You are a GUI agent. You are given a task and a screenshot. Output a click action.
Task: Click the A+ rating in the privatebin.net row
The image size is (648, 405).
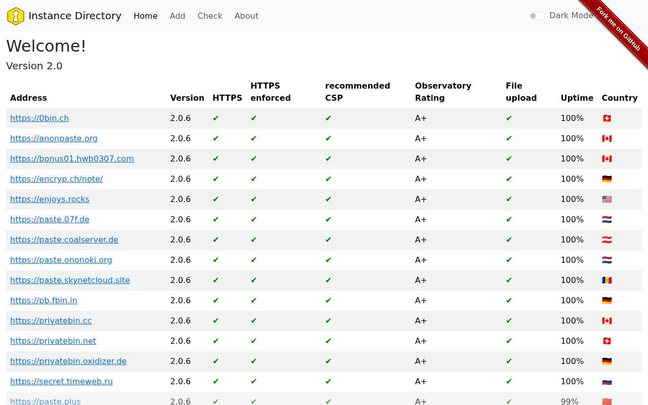coord(421,341)
